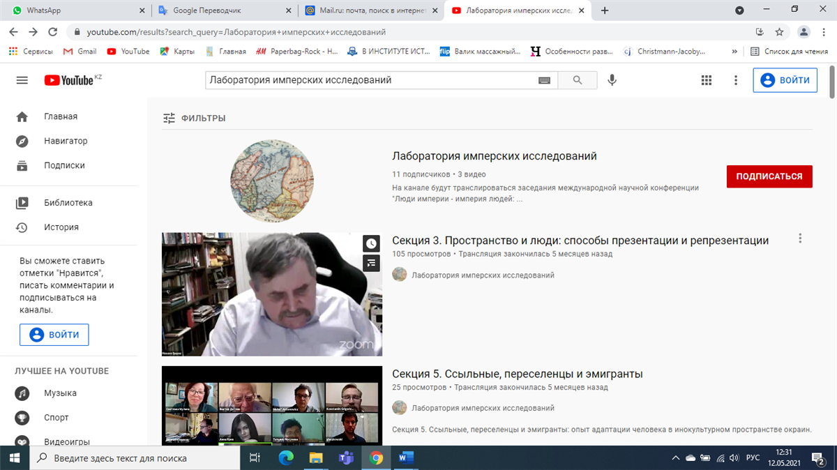Click the red ПОДПИСАТЬСЯ button
The height and width of the screenshot is (470, 837).
pyautogui.click(x=769, y=176)
